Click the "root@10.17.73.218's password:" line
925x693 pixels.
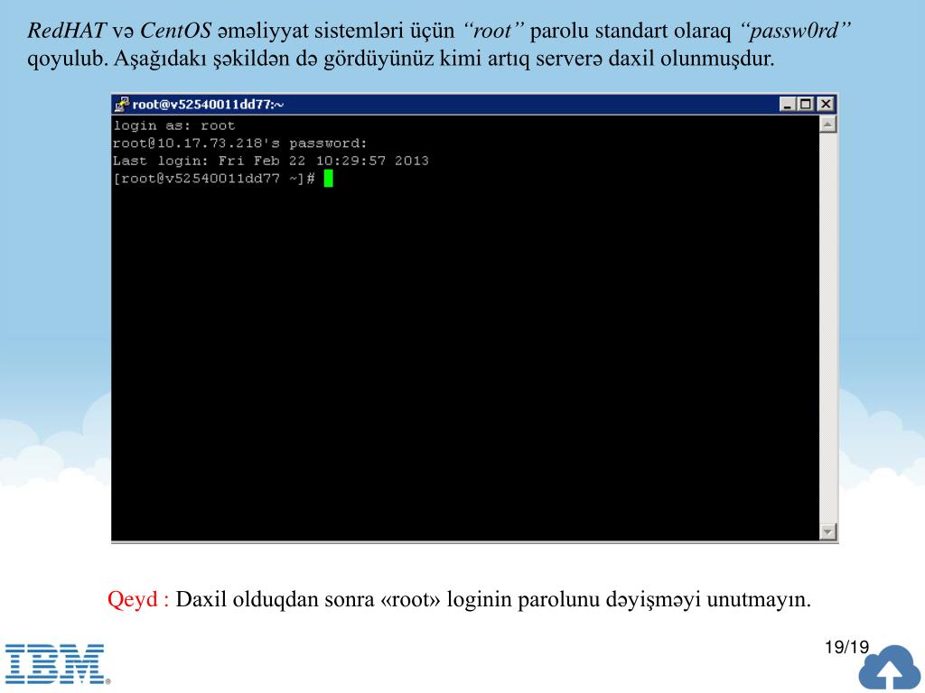(240, 143)
